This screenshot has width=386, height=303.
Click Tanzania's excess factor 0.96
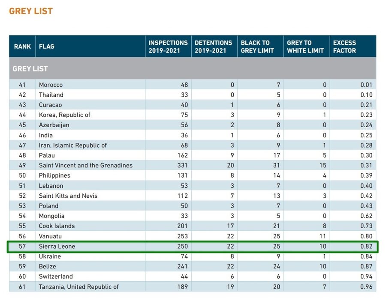(366, 287)
